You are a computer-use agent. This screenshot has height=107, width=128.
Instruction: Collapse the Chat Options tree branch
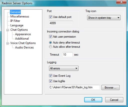[x=7, y=30]
